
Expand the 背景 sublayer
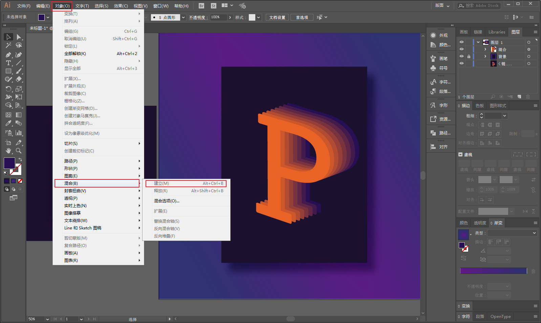(485, 56)
